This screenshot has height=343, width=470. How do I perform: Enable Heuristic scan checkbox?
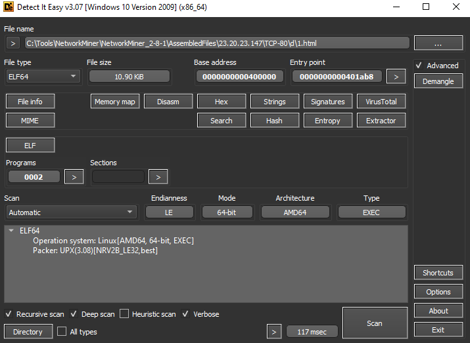[126, 314]
